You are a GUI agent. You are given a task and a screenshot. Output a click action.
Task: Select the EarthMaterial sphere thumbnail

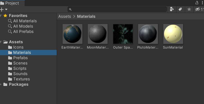[x=73, y=34]
